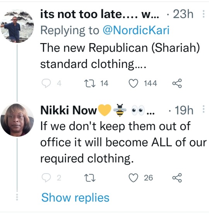
Task: Share the Republican standard clothing tweet
Action: click(177, 83)
